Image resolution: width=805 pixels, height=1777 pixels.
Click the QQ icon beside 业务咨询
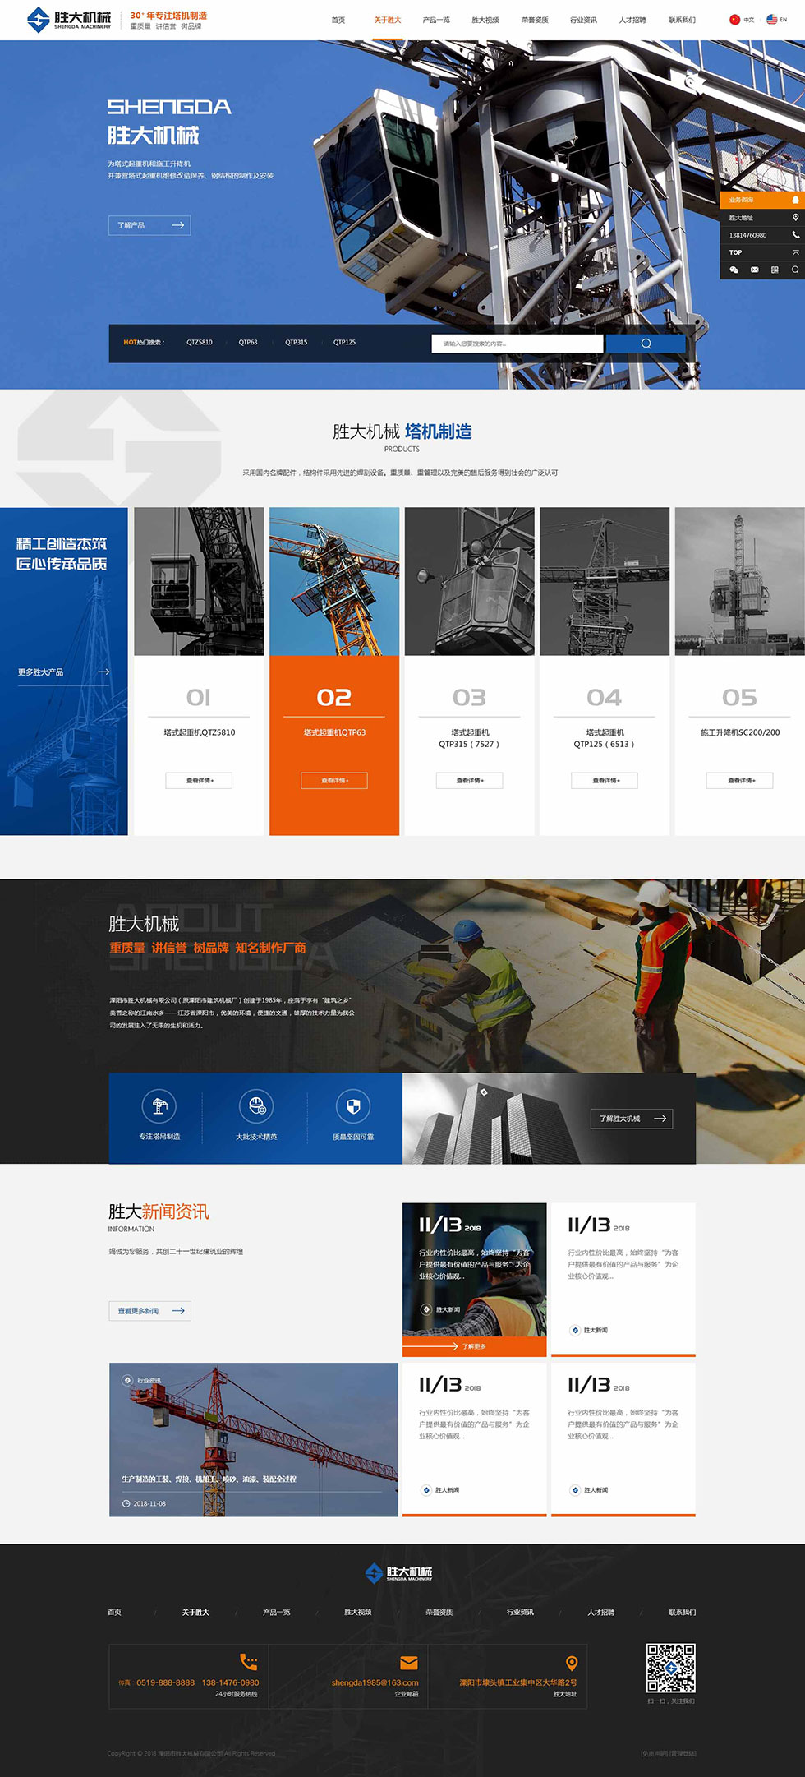[794, 200]
